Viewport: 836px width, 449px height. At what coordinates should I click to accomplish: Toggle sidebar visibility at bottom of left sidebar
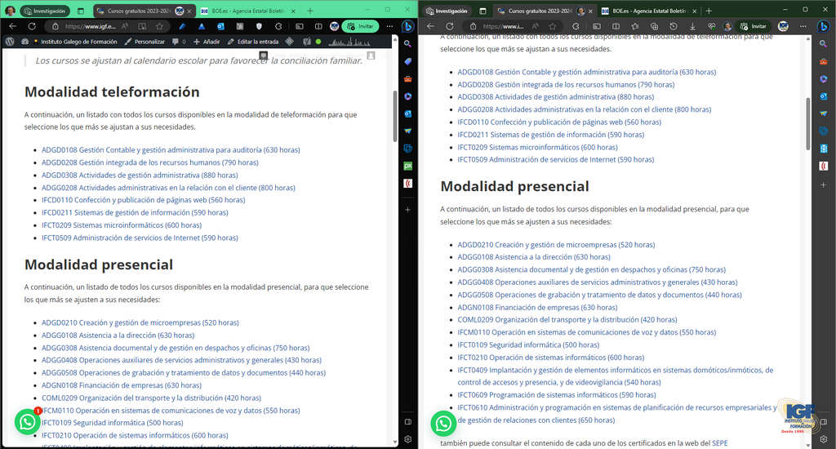pyautogui.click(x=407, y=421)
